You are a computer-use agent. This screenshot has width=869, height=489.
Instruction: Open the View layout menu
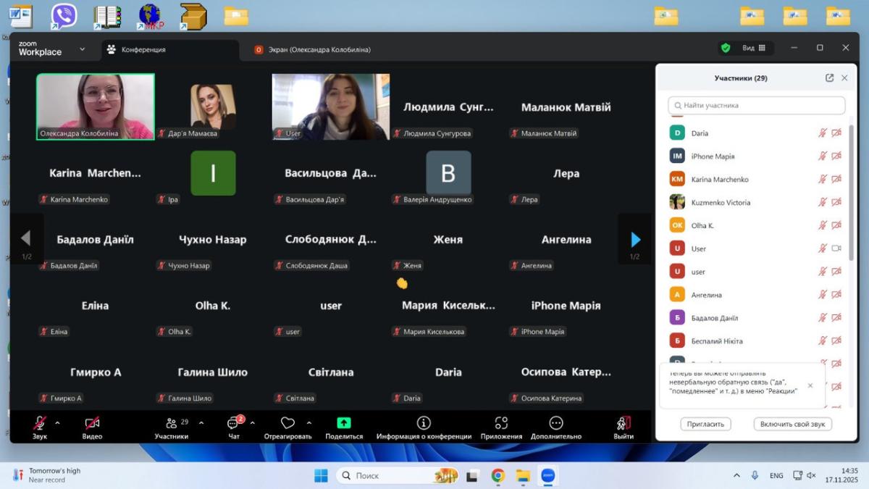pyautogui.click(x=753, y=49)
